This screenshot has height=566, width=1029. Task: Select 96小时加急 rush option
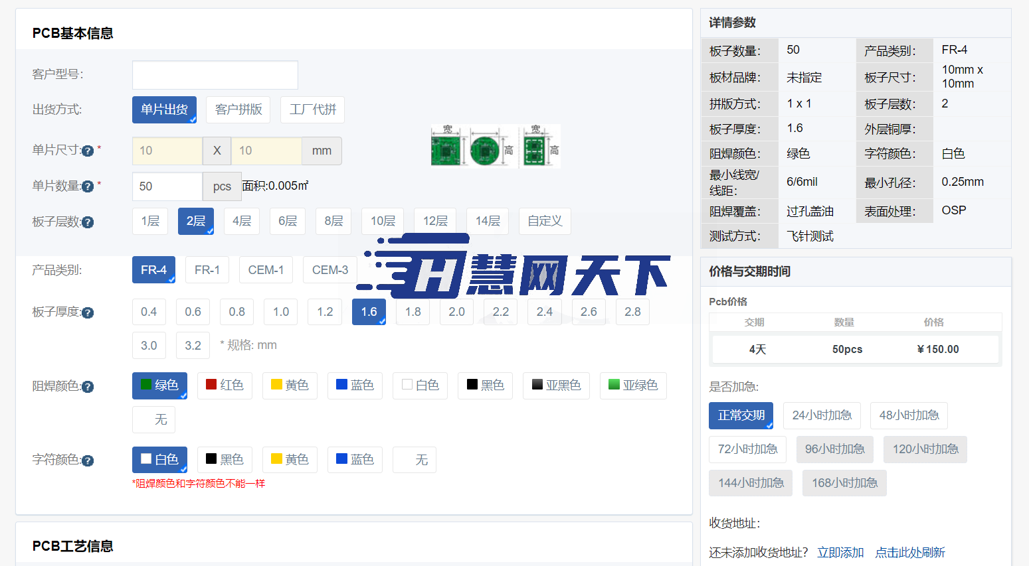coord(835,449)
